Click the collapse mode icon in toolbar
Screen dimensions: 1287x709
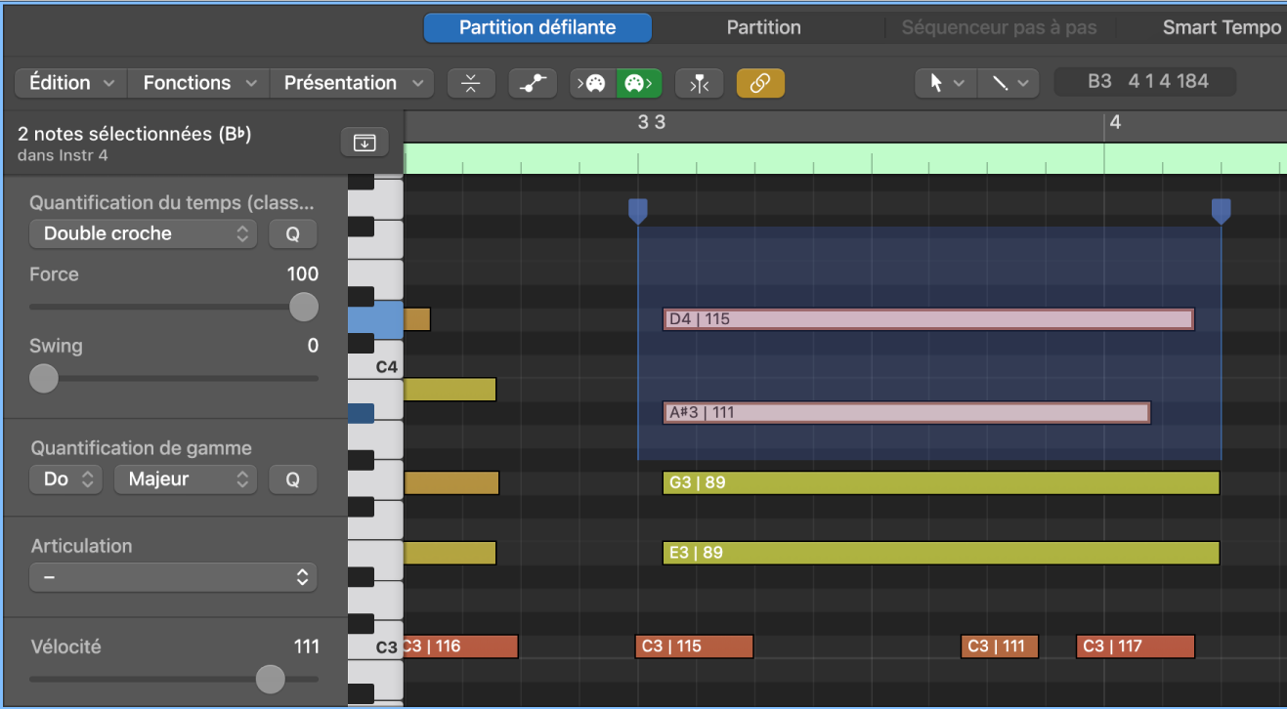pyautogui.click(x=471, y=83)
